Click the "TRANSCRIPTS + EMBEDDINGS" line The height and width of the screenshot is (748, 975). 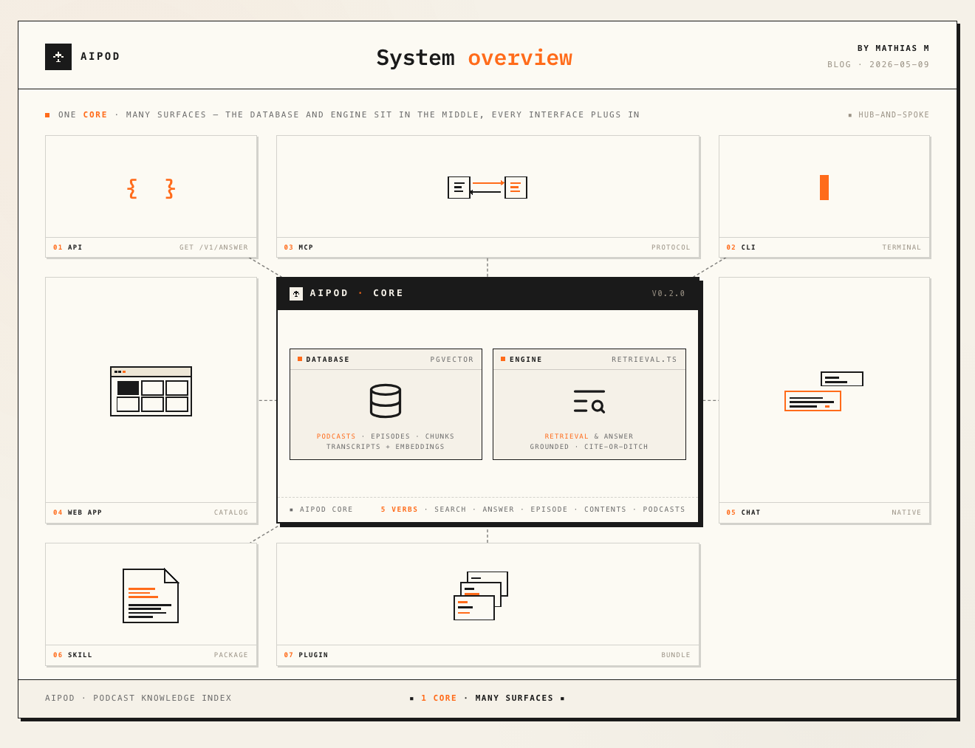pos(386,447)
